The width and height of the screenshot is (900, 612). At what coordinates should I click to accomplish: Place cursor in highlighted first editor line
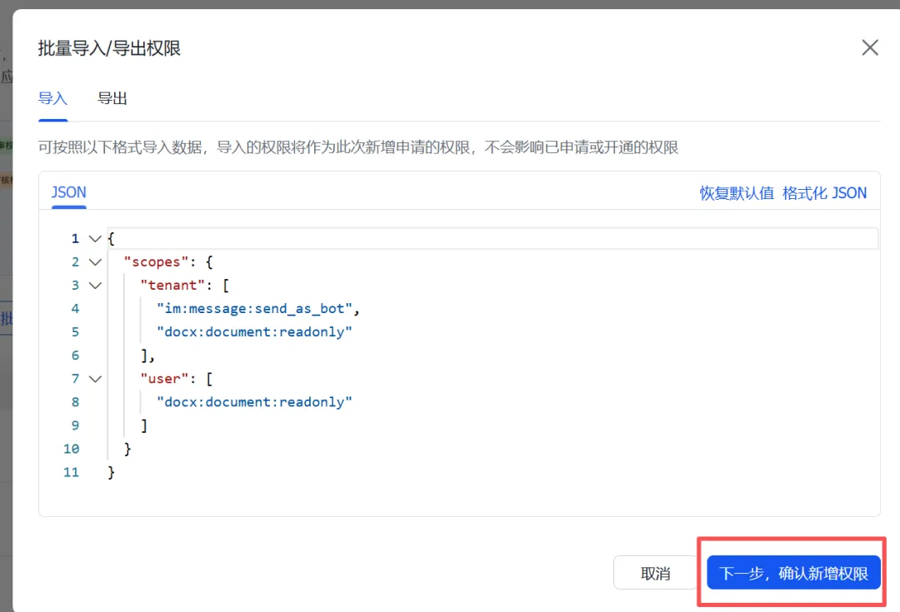tap(492, 239)
